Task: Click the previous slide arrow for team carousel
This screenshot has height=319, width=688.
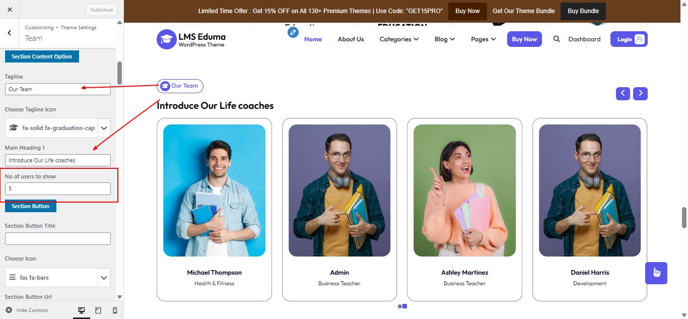Action: click(623, 93)
